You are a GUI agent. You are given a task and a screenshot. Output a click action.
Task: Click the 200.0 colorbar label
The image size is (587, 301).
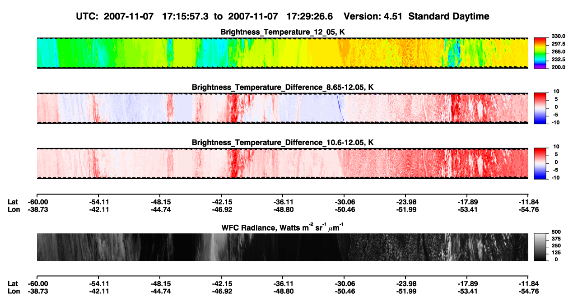coord(558,67)
